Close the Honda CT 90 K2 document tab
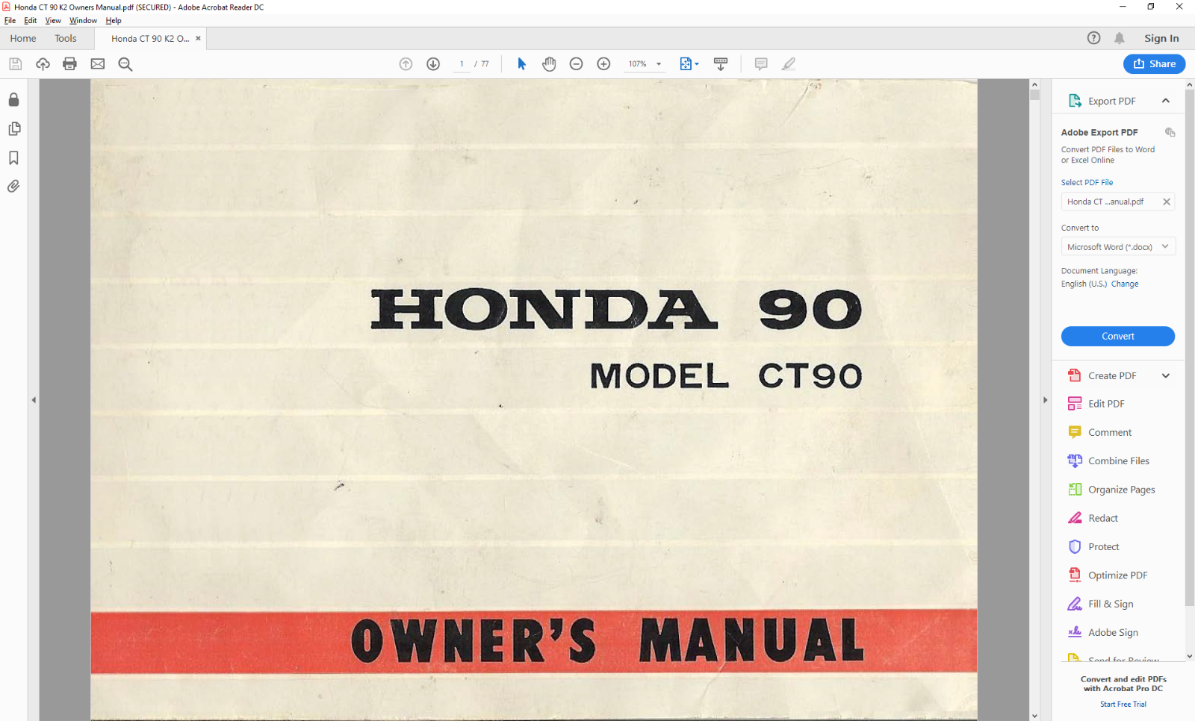The height and width of the screenshot is (721, 1195). click(198, 38)
